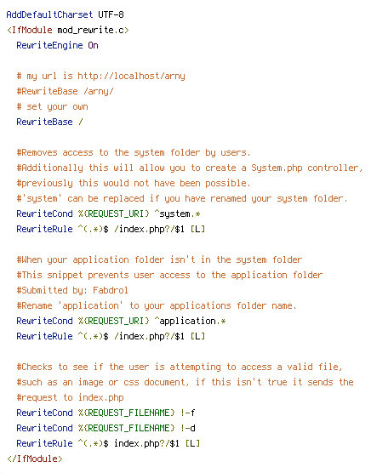This screenshot has width=371, height=473.
Task: Click the RewriteCond REQUEST_FILENAME !-d line
Action: tap(106, 428)
